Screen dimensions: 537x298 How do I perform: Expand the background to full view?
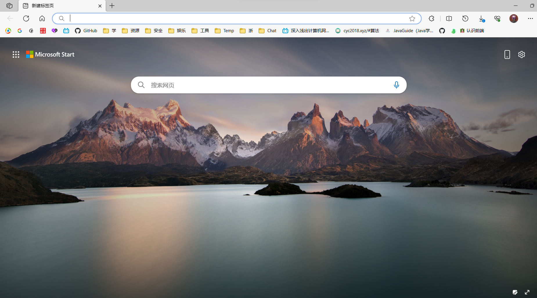pos(527,292)
